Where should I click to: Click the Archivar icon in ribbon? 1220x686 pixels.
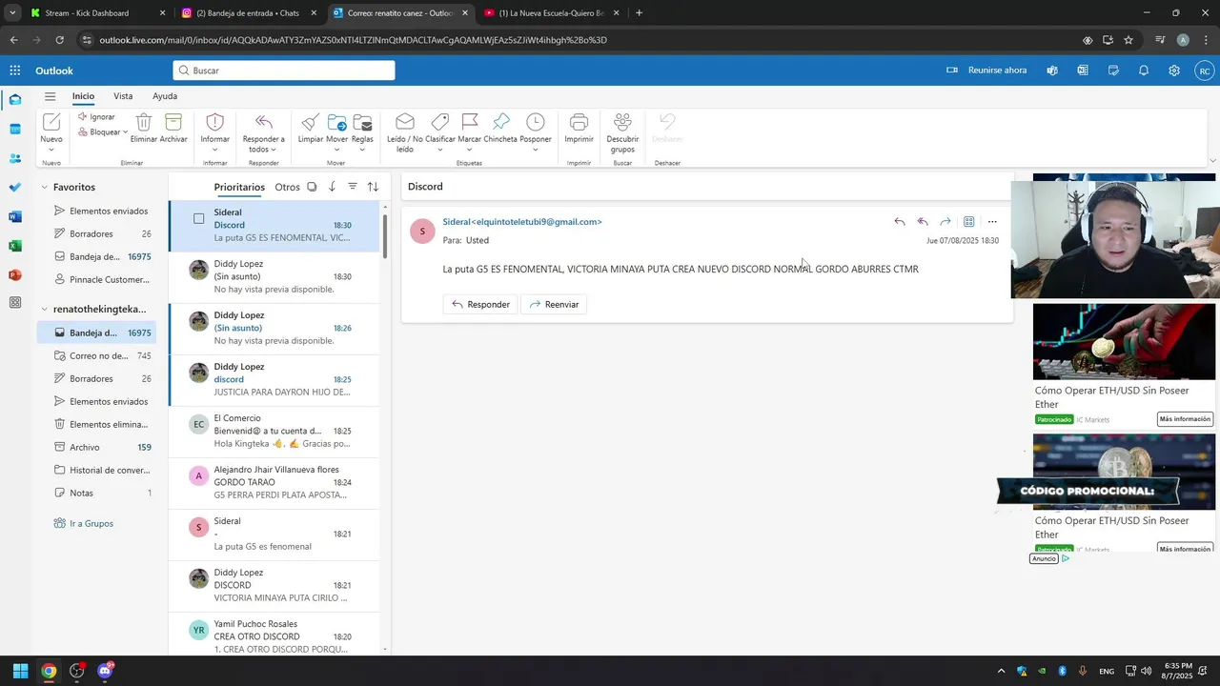pyautogui.click(x=173, y=122)
